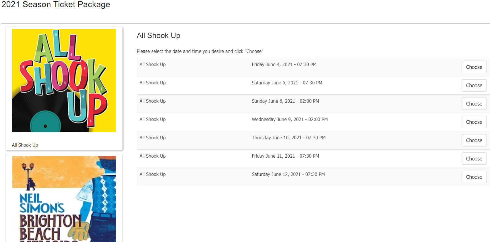
Task: Choose the Friday June 4, 2021 show
Action: [474, 67]
